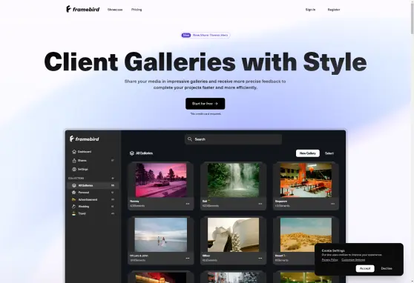Screen dimensions: 414x283
Task: Click into the Search input field
Action: point(234,139)
